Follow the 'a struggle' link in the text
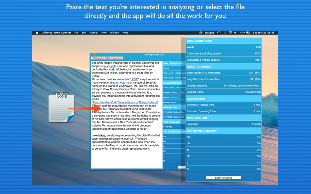The width and height of the screenshot is (311, 194). coord(110,66)
